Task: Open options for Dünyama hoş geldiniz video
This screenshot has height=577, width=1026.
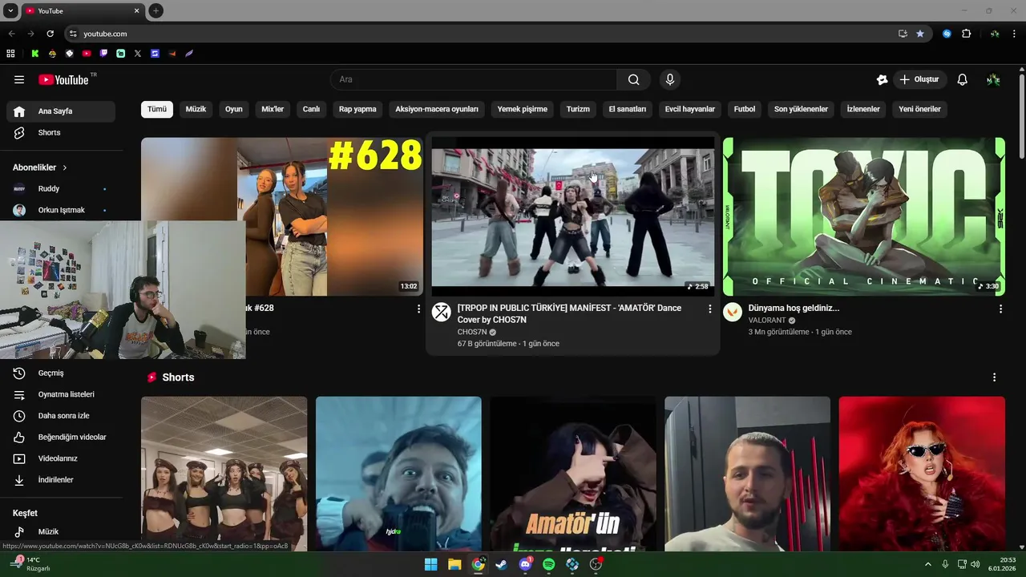Action: point(1000,309)
